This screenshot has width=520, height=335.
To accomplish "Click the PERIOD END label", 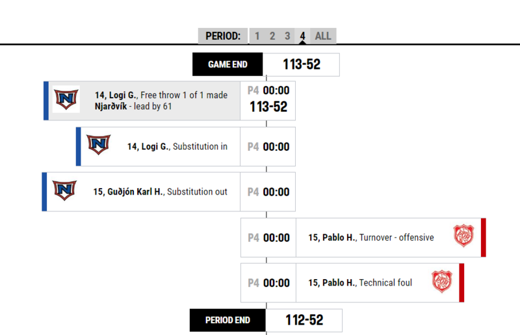I will point(227,321).
